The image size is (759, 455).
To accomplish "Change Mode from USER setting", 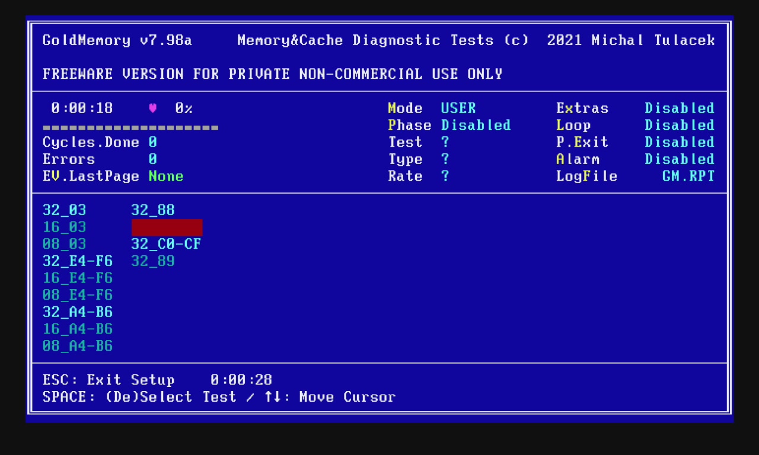I will [x=458, y=108].
